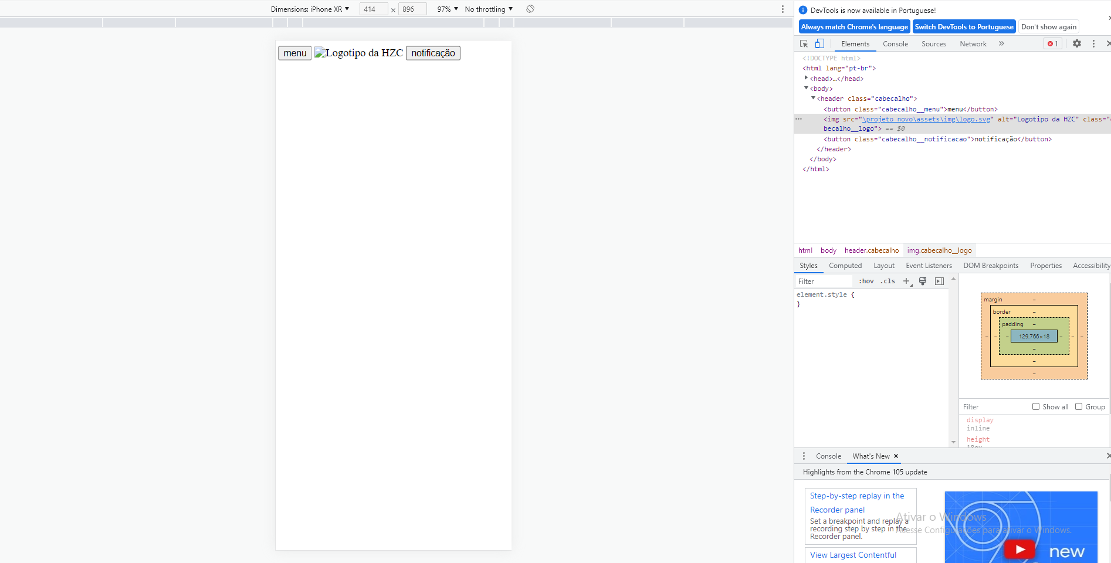Close the What's New tab
This screenshot has height=563, width=1111.
click(896, 456)
